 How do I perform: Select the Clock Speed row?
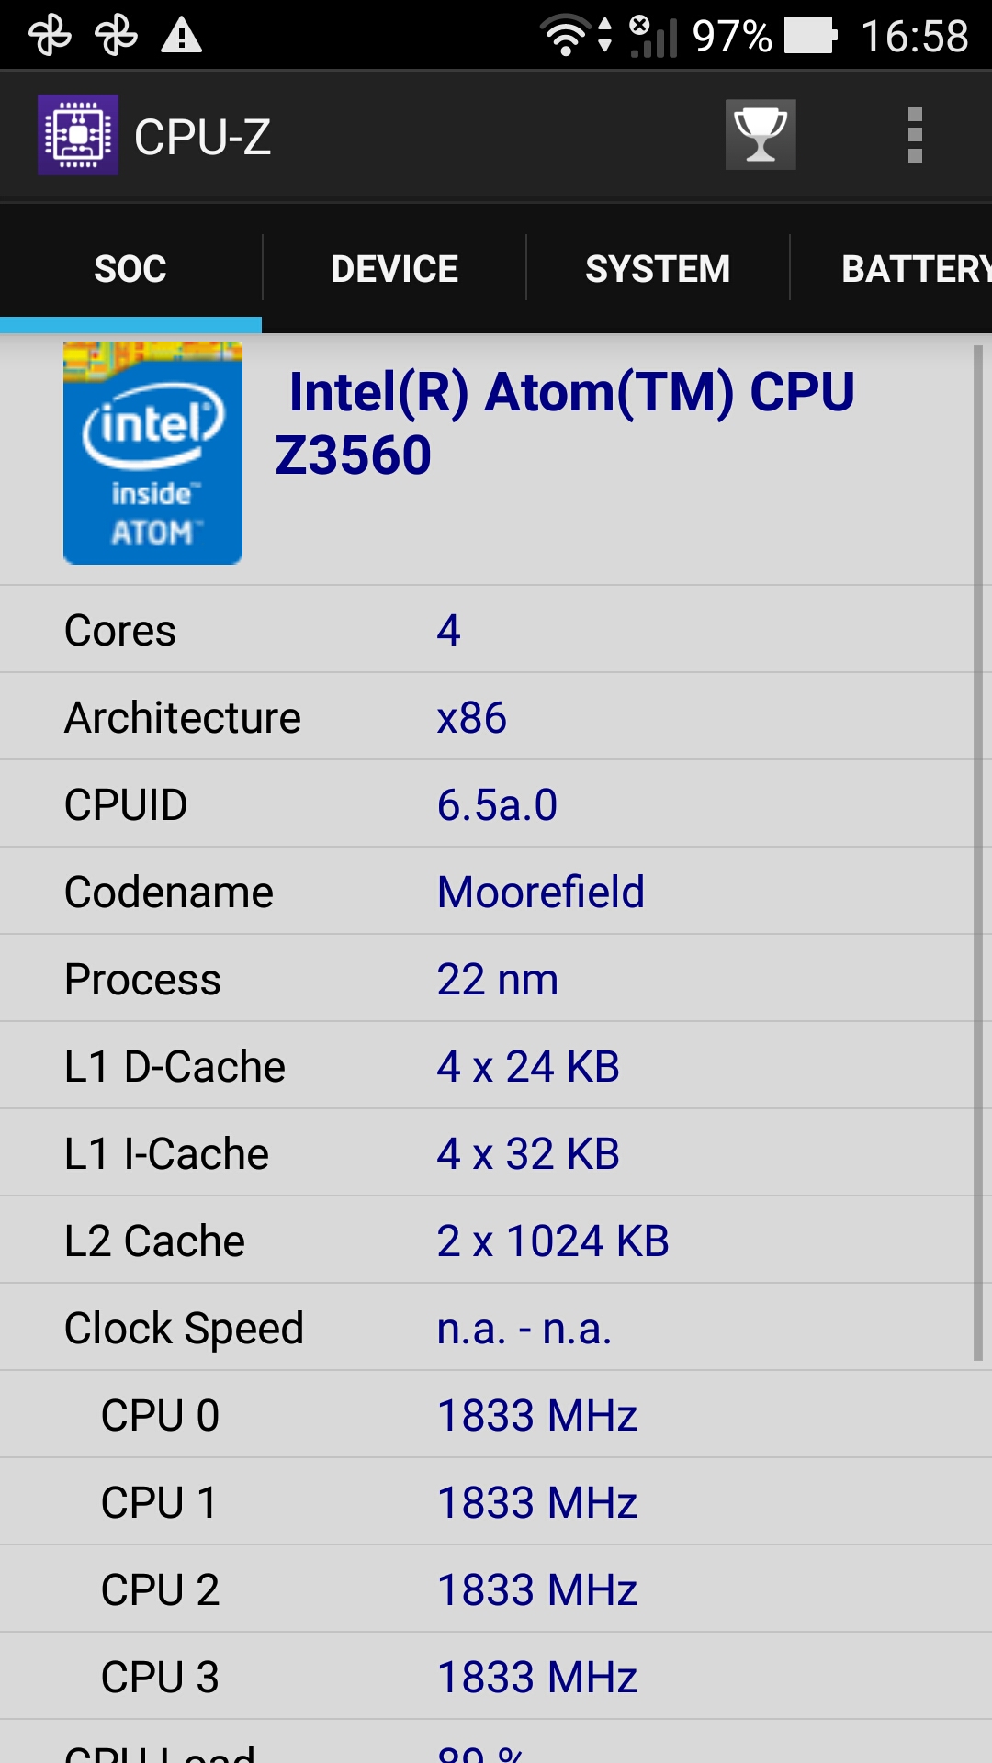pos(487,1328)
